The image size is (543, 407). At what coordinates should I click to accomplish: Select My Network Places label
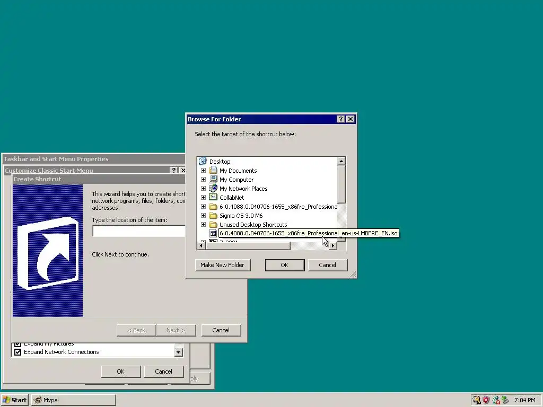point(243,189)
